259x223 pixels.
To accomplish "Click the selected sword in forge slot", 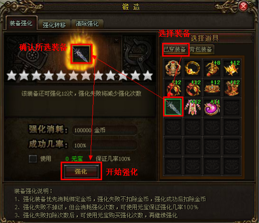I will (82, 54).
